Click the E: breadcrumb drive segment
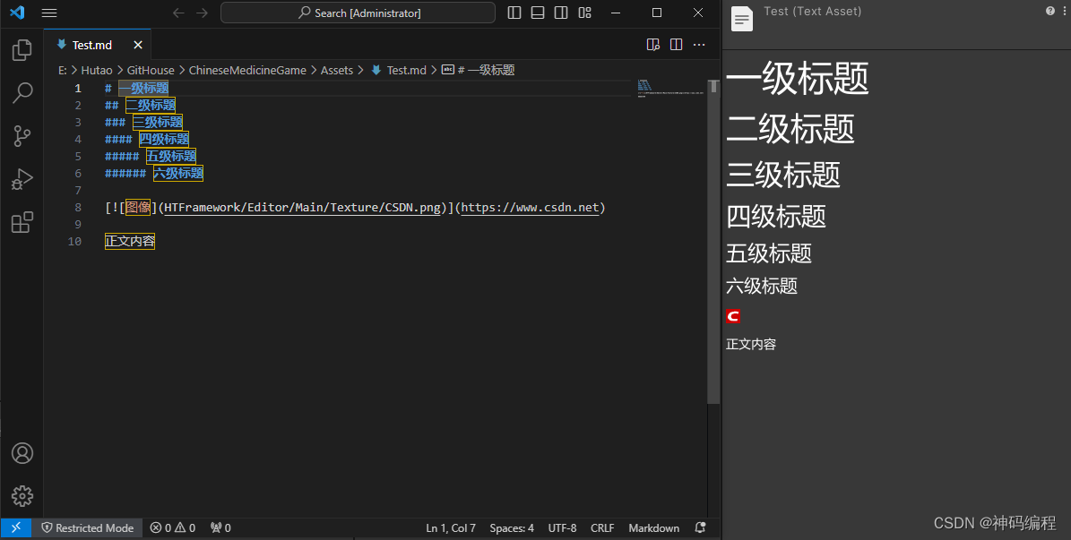This screenshot has width=1071, height=540. pos(62,71)
